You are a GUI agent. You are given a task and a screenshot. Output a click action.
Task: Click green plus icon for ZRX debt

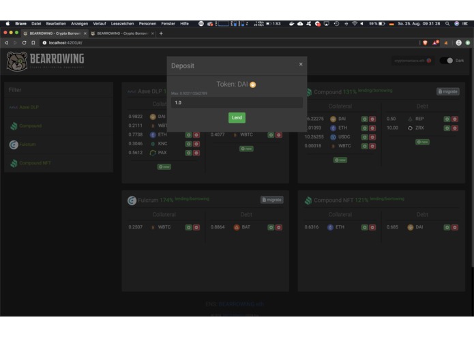point(447,128)
